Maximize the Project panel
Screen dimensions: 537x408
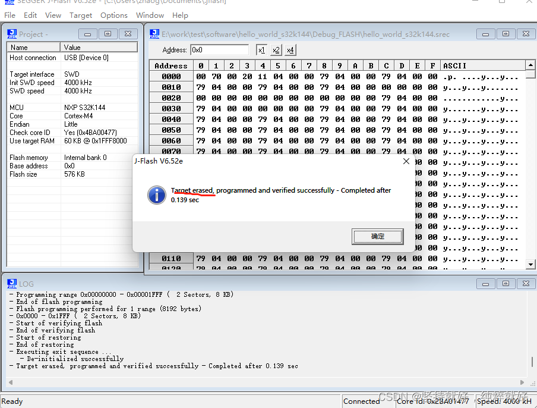click(x=108, y=34)
